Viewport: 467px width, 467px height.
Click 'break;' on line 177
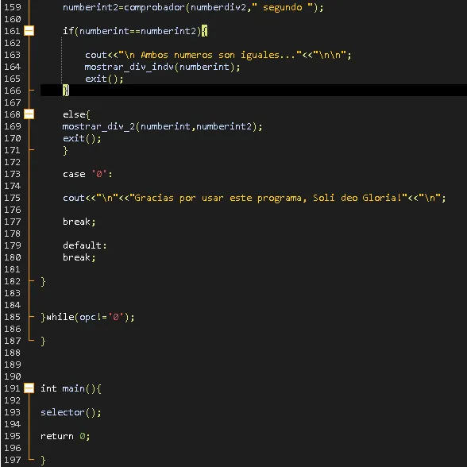(x=79, y=222)
